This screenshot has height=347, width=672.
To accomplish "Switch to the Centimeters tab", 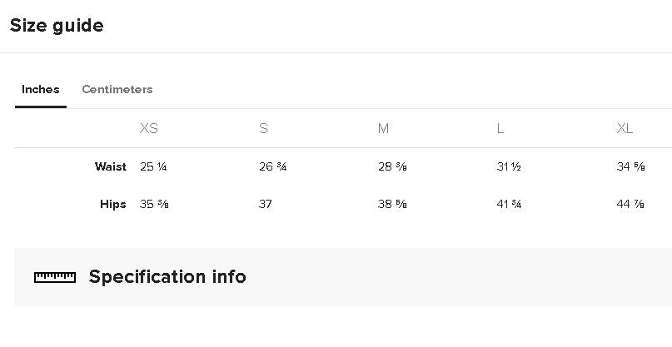I will point(117,89).
